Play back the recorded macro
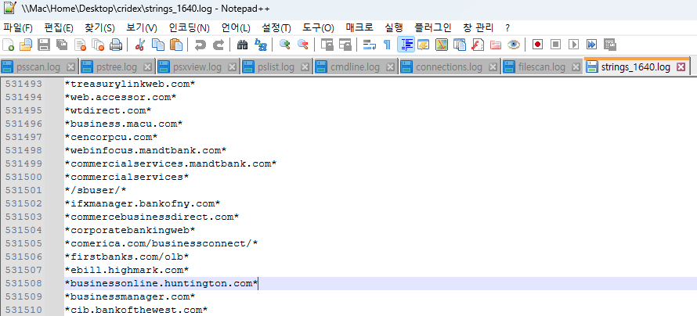The width and height of the screenshot is (697, 316). click(574, 45)
